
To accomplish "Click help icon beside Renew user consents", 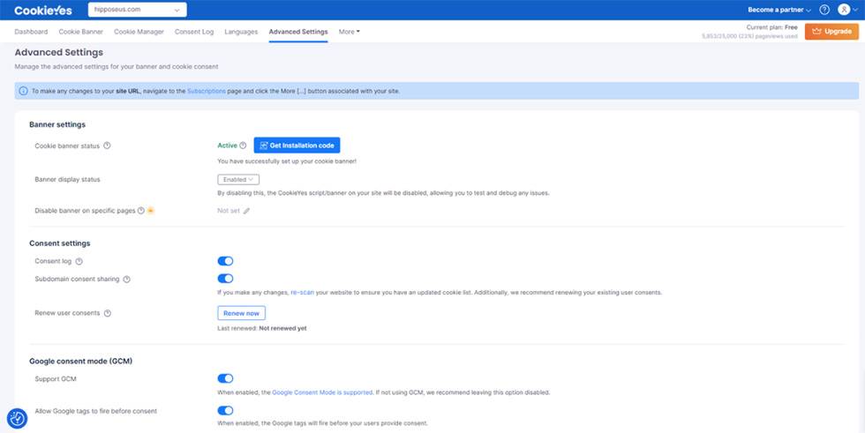I will [108, 313].
